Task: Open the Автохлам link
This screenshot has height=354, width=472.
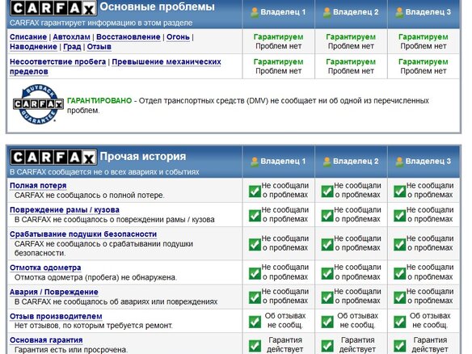Action: pyautogui.click(x=72, y=37)
